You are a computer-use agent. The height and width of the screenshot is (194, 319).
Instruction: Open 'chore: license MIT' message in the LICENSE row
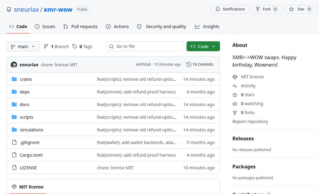click(115, 168)
